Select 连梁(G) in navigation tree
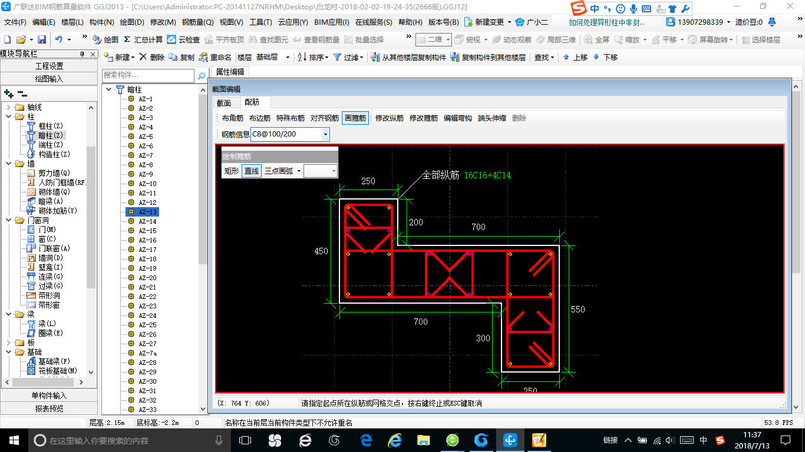 [x=45, y=277]
